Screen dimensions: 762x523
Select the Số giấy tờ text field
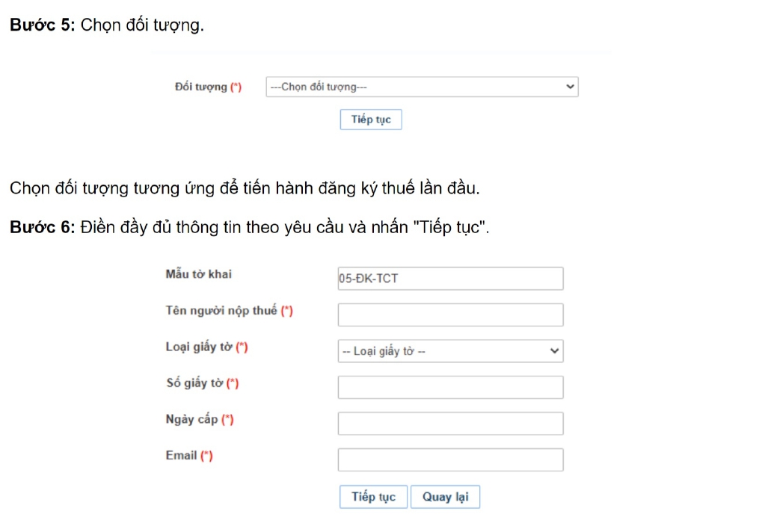click(450, 387)
